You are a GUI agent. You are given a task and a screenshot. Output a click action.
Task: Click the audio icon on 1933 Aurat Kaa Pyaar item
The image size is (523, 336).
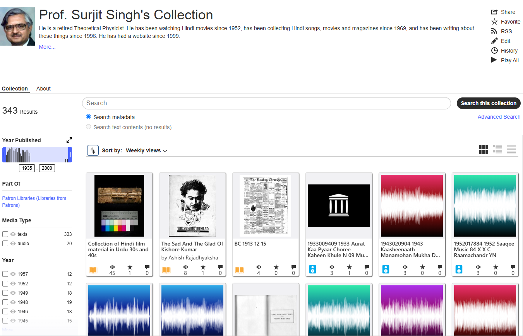312,269
